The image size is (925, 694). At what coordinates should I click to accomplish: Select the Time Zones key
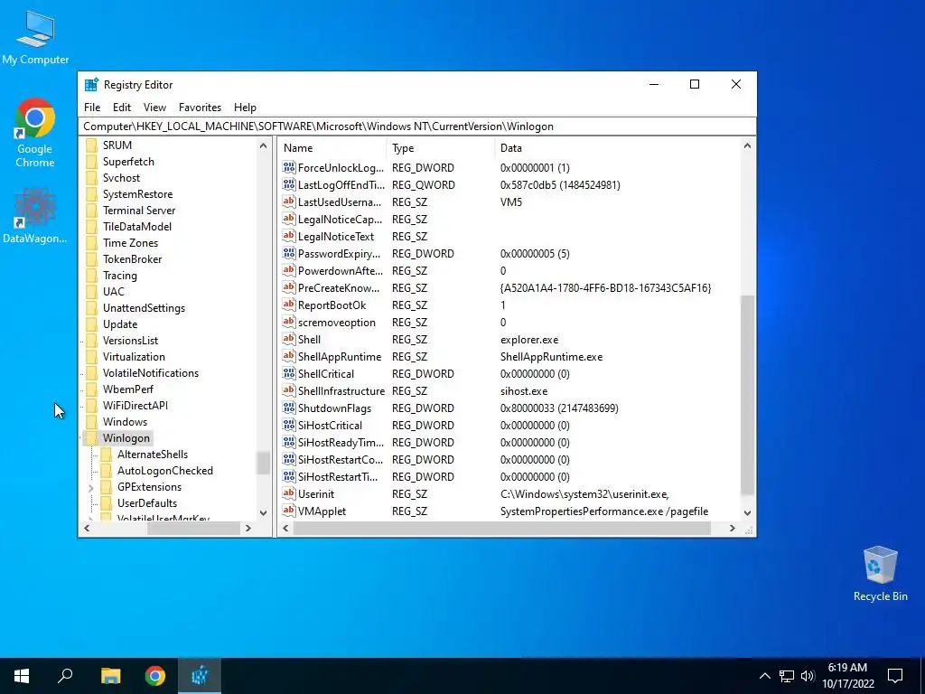(x=130, y=242)
